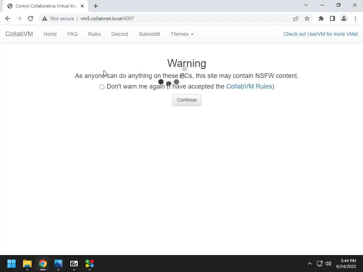This screenshot has height=272, width=363.
Task: Click the address bar URL vm5.collabnet.local:6007
Action: [107, 18]
